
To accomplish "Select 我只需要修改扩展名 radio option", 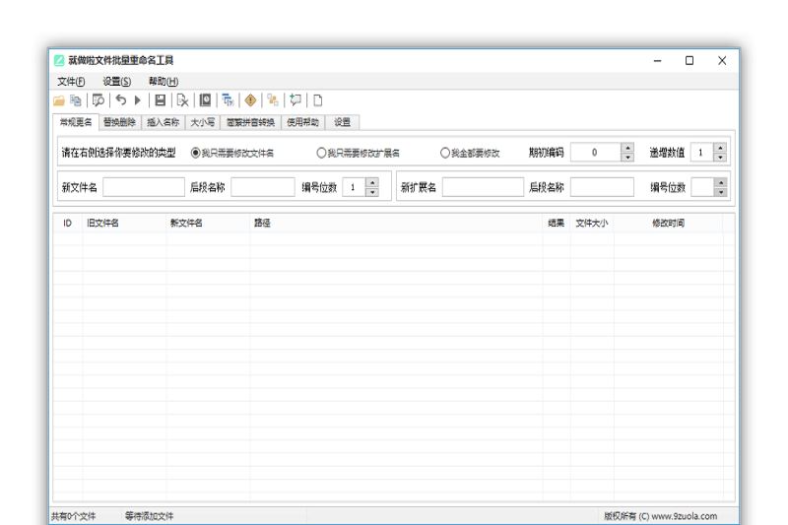I will click(x=358, y=153).
